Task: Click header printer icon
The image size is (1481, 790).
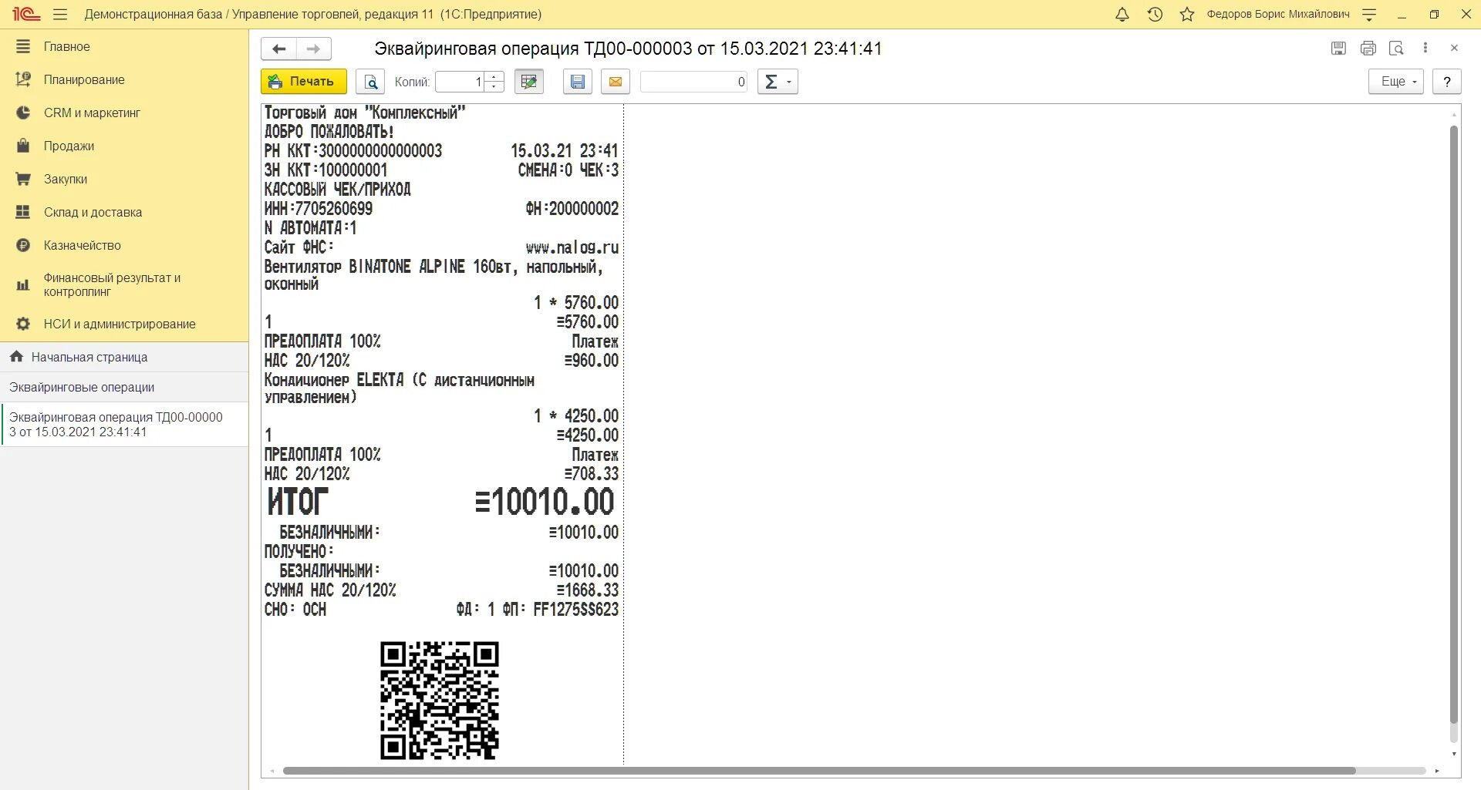Action: tap(1368, 49)
